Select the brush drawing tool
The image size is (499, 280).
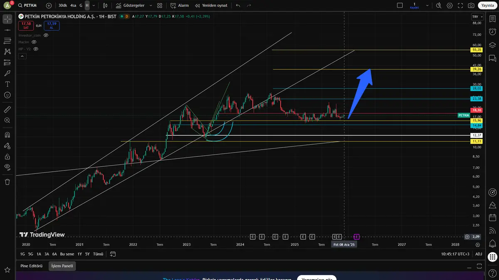(7, 73)
